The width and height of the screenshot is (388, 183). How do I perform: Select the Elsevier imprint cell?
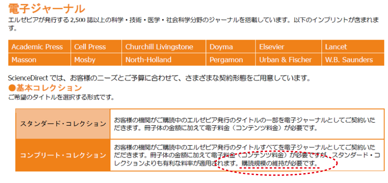pos(289,47)
